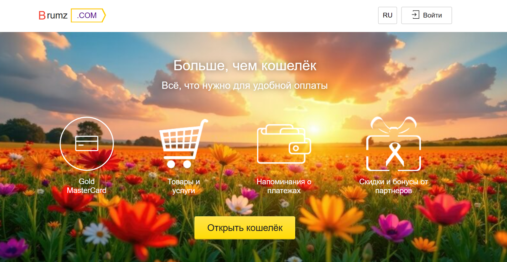Image resolution: width=507 pixels, height=262 pixels.
Task: Click the wallet icon
Action: tap(284, 144)
